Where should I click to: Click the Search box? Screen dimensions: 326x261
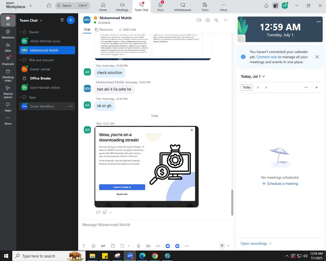tap(73, 6)
